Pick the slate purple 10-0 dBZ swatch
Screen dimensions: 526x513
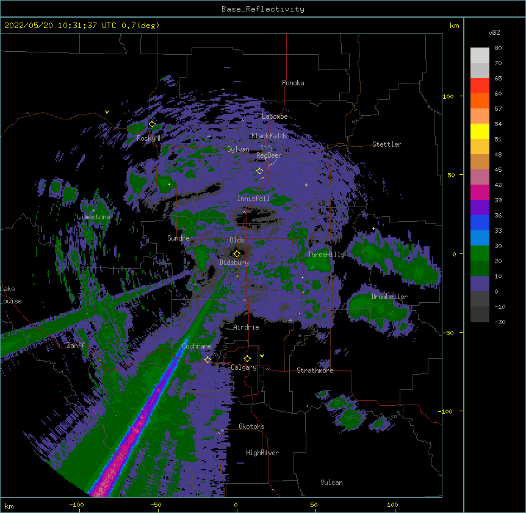pyautogui.click(x=480, y=284)
